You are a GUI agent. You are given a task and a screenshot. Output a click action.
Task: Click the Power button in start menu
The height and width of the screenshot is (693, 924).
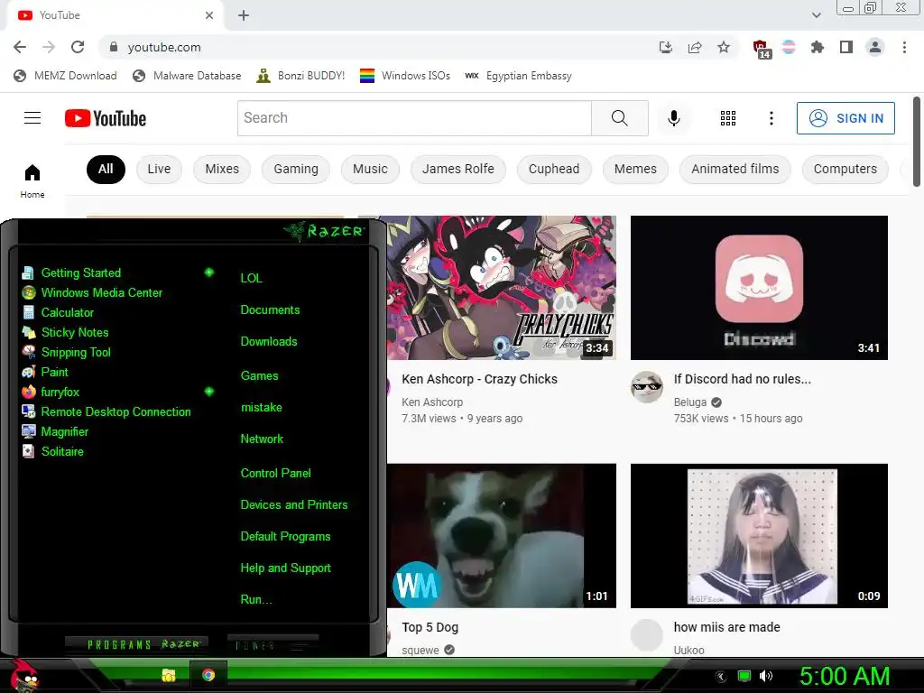click(273, 644)
